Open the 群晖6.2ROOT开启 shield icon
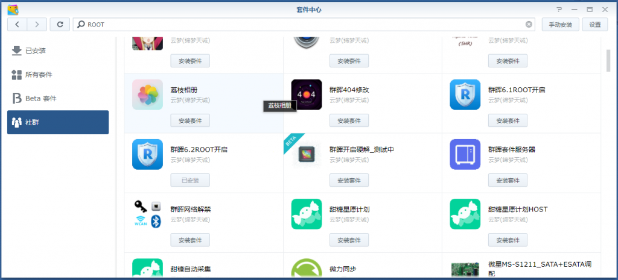This screenshot has width=618, height=280. tap(147, 154)
